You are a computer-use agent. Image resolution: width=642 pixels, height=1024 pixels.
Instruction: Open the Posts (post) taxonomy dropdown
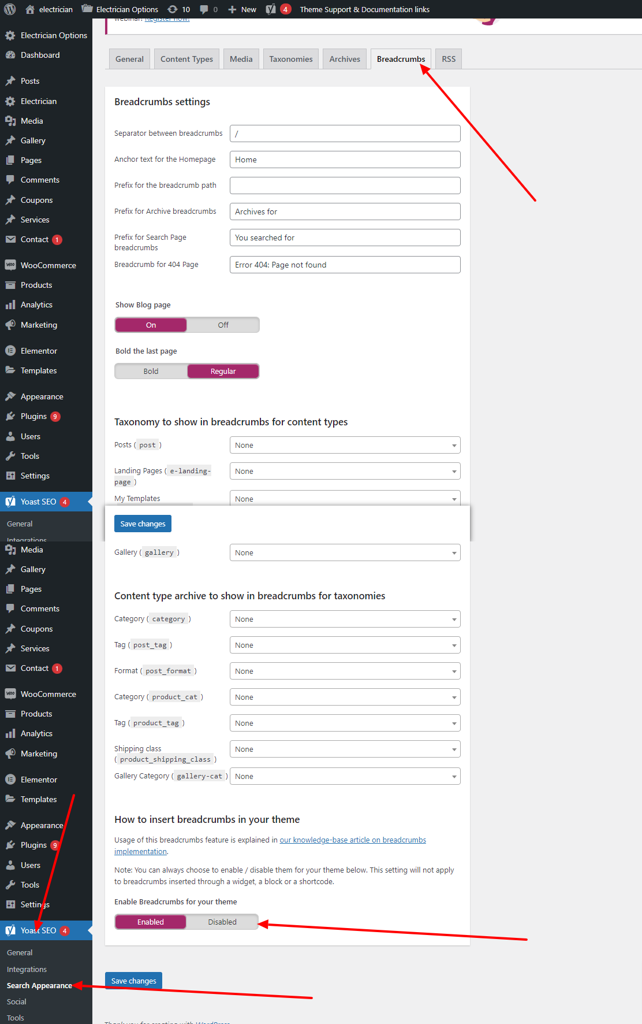pyautogui.click(x=345, y=446)
